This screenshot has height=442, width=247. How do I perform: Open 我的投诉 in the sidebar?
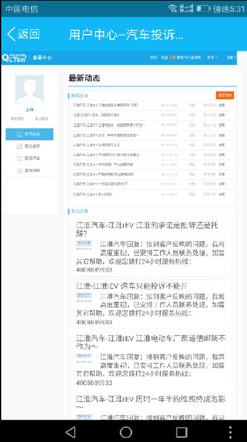click(x=29, y=146)
